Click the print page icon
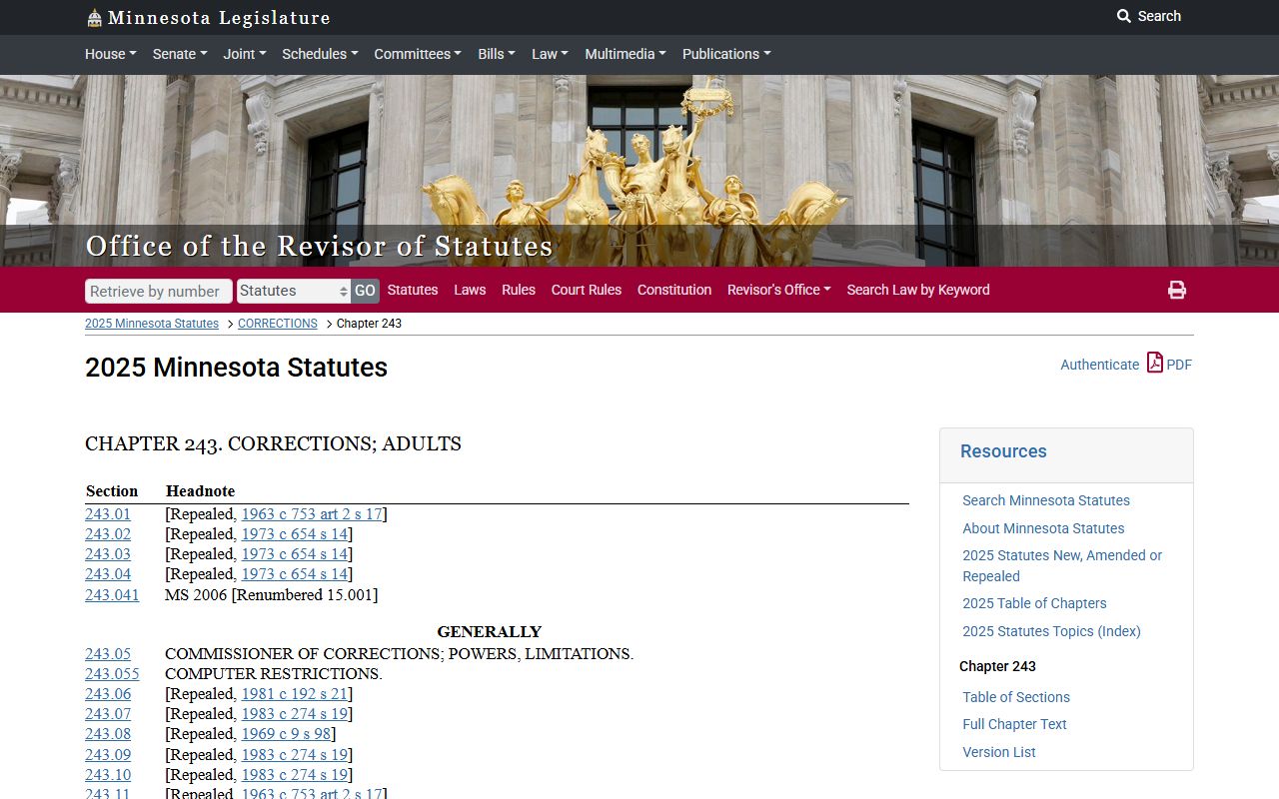 pyautogui.click(x=1177, y=290)
